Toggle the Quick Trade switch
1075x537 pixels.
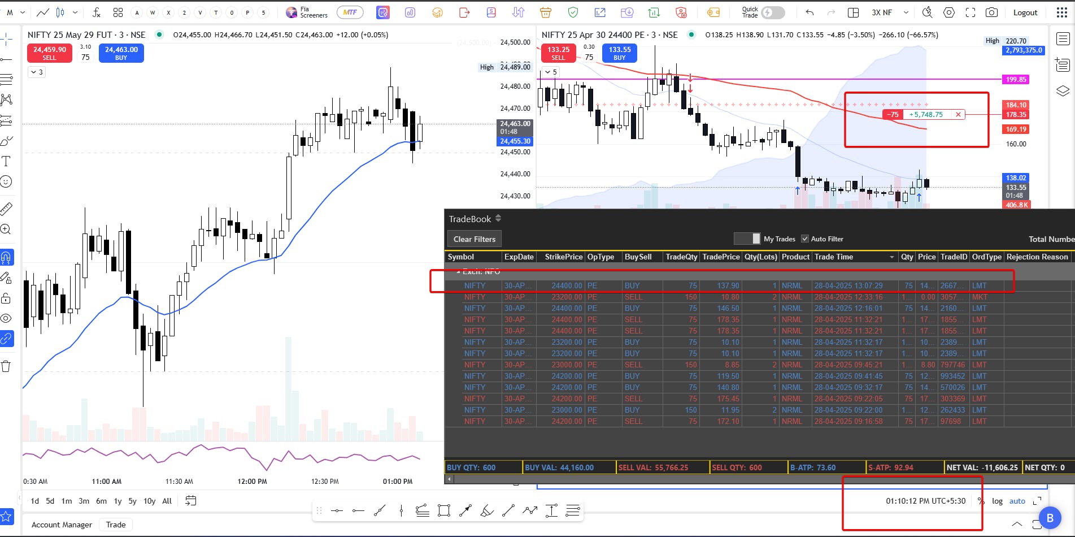[772, 12]
